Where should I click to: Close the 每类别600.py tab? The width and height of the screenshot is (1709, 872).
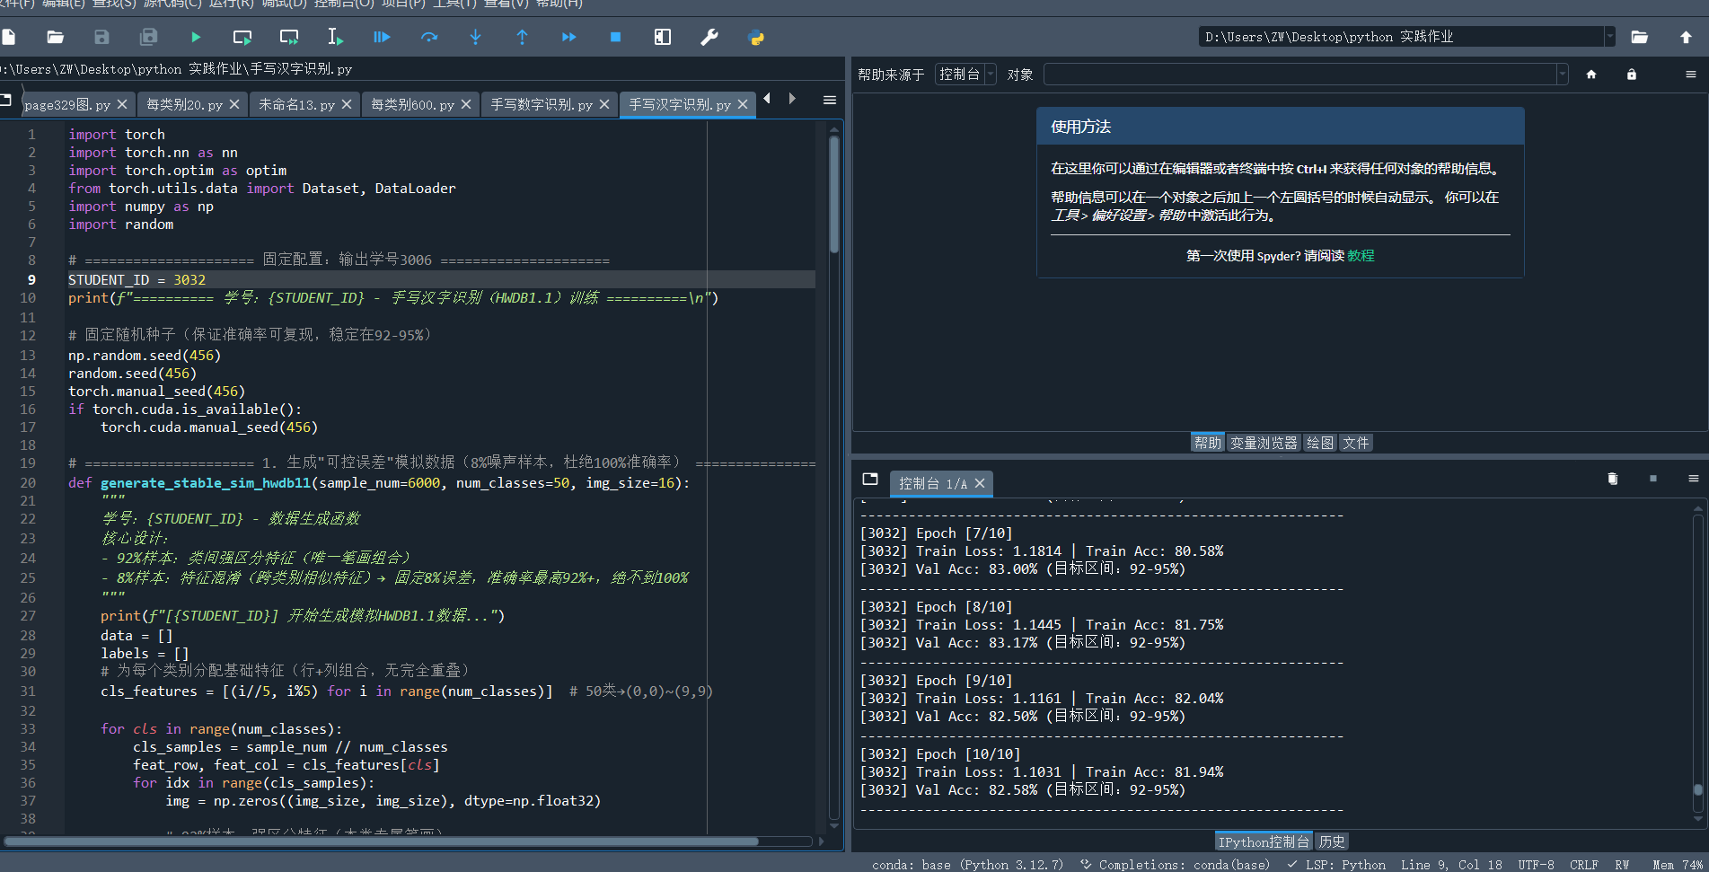[466, 104]
